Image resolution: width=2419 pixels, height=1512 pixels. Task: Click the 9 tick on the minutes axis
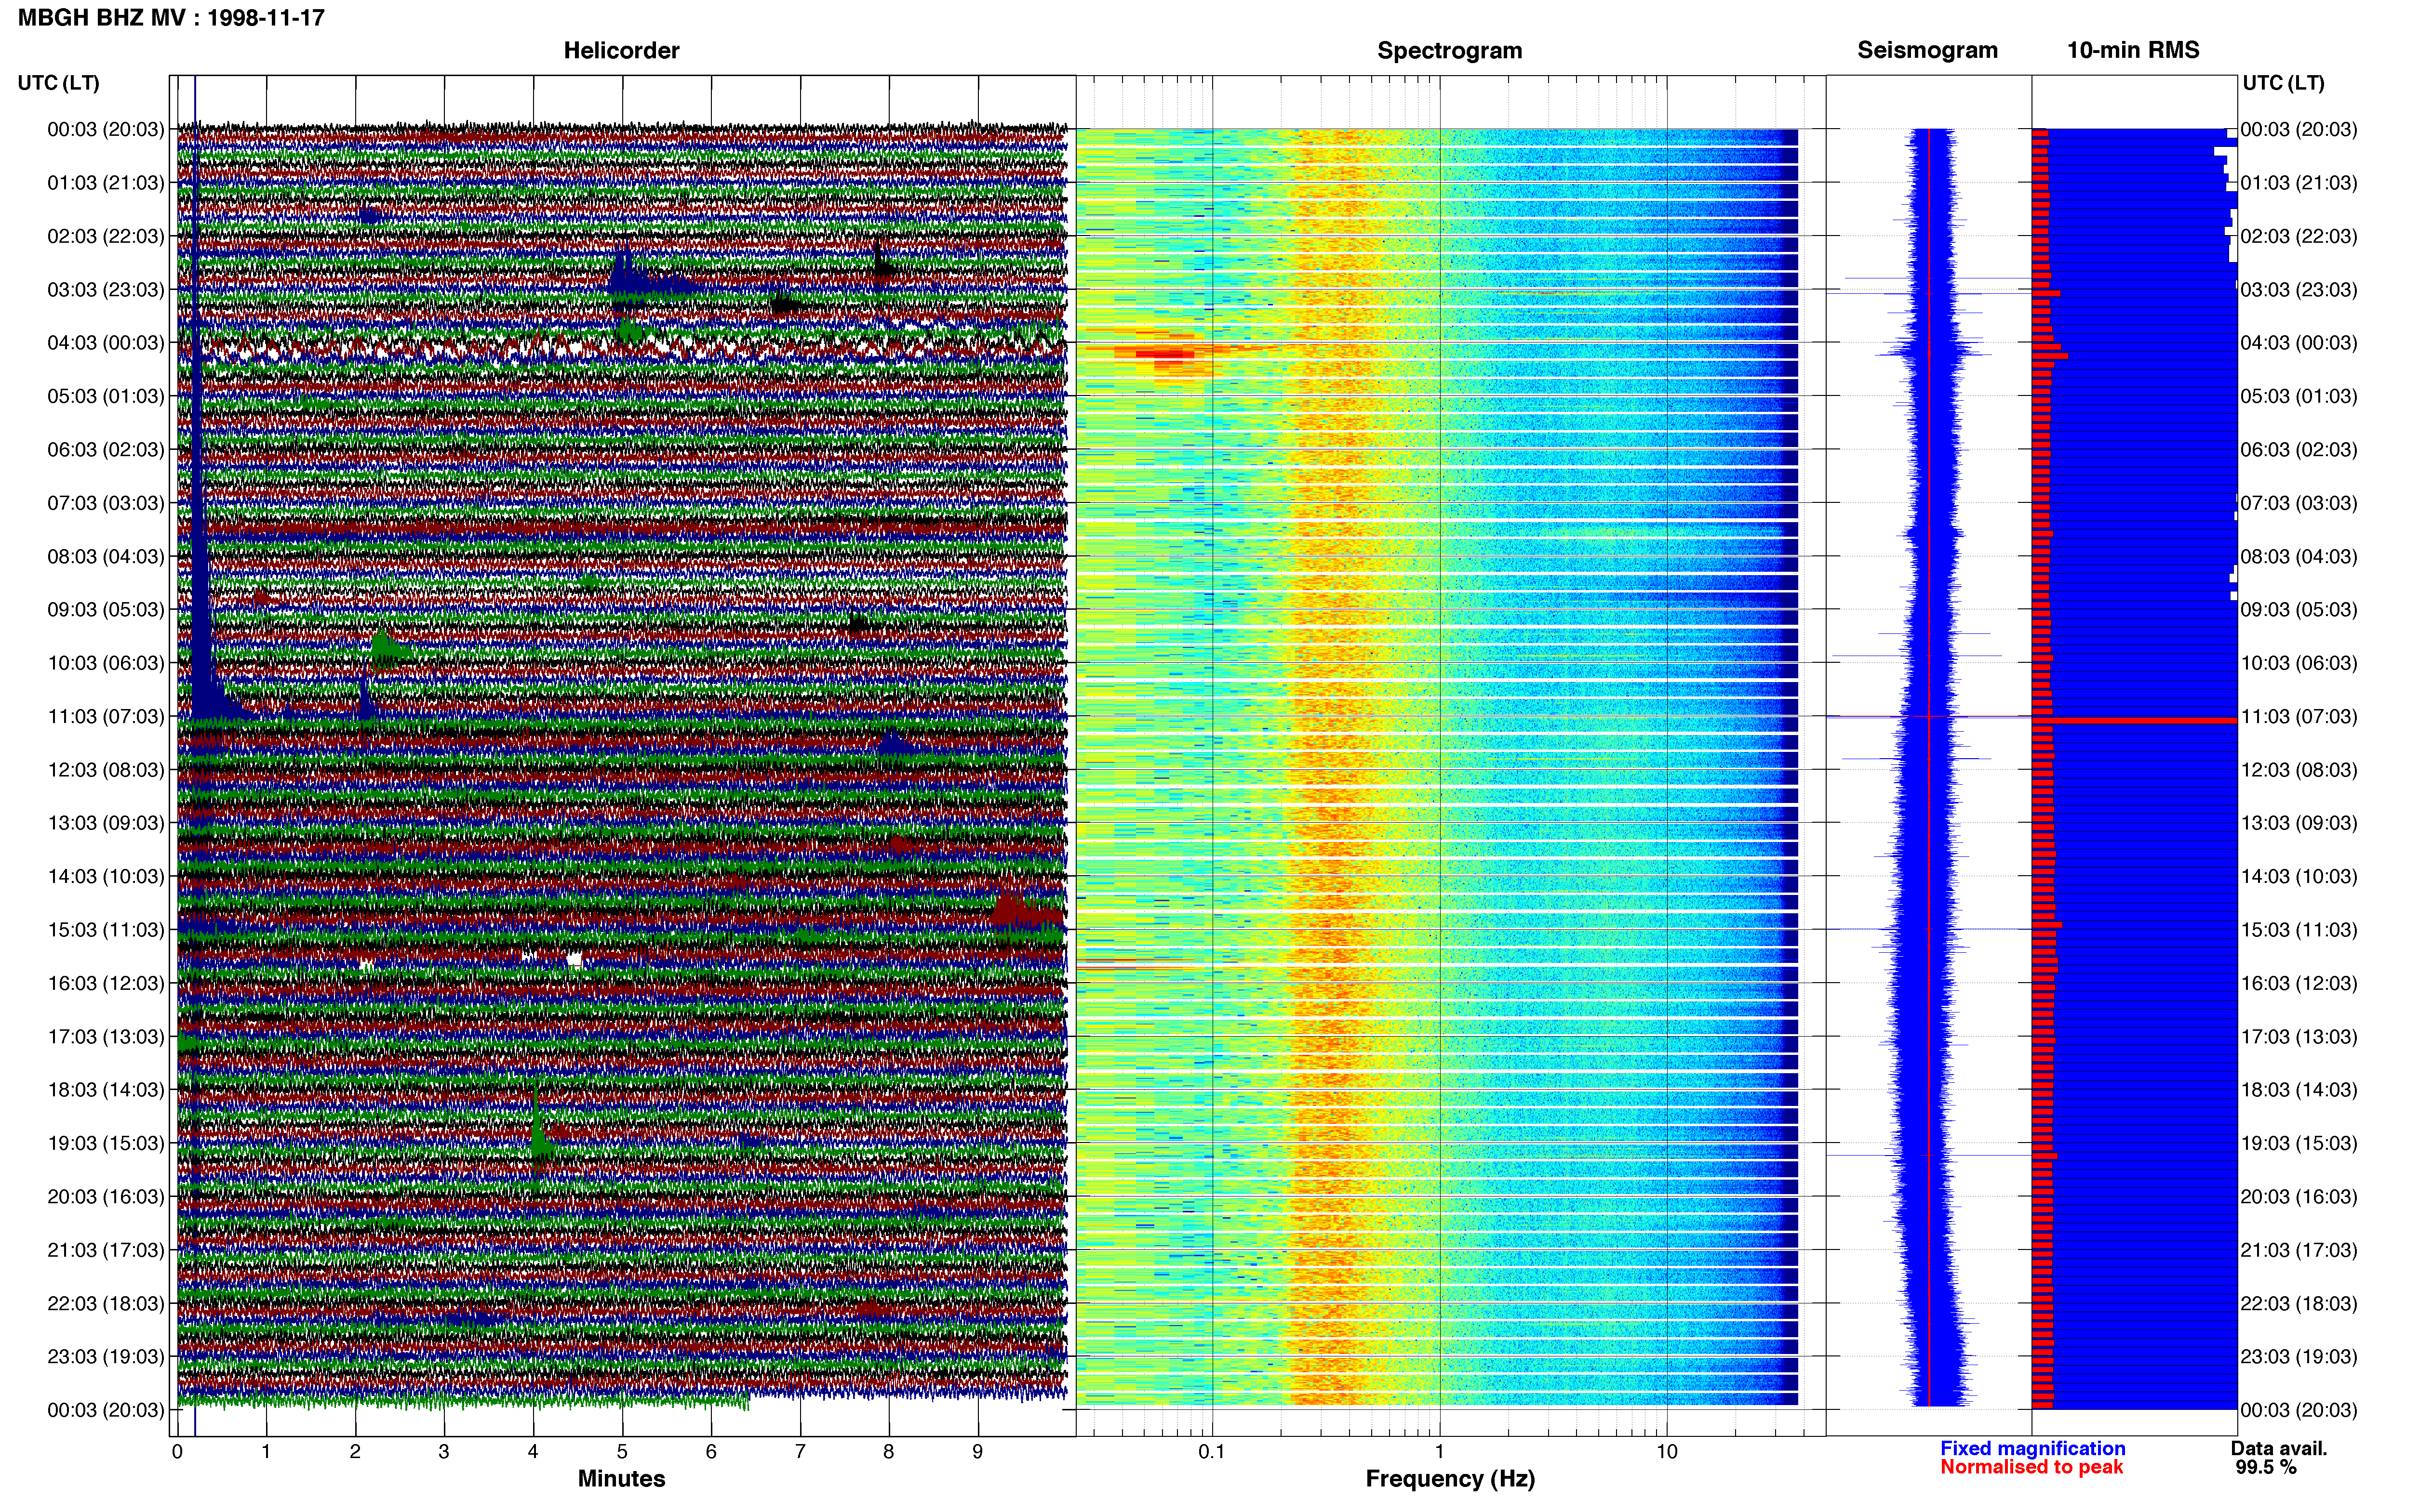(x=977, y=1451)
